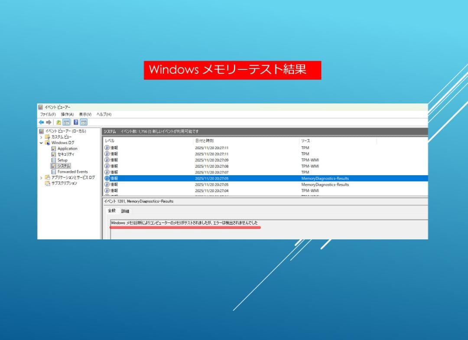Click the forward navigation arrow
Image resolution: width=468 pixels, height=340 pixels.
tap(49, 123)
